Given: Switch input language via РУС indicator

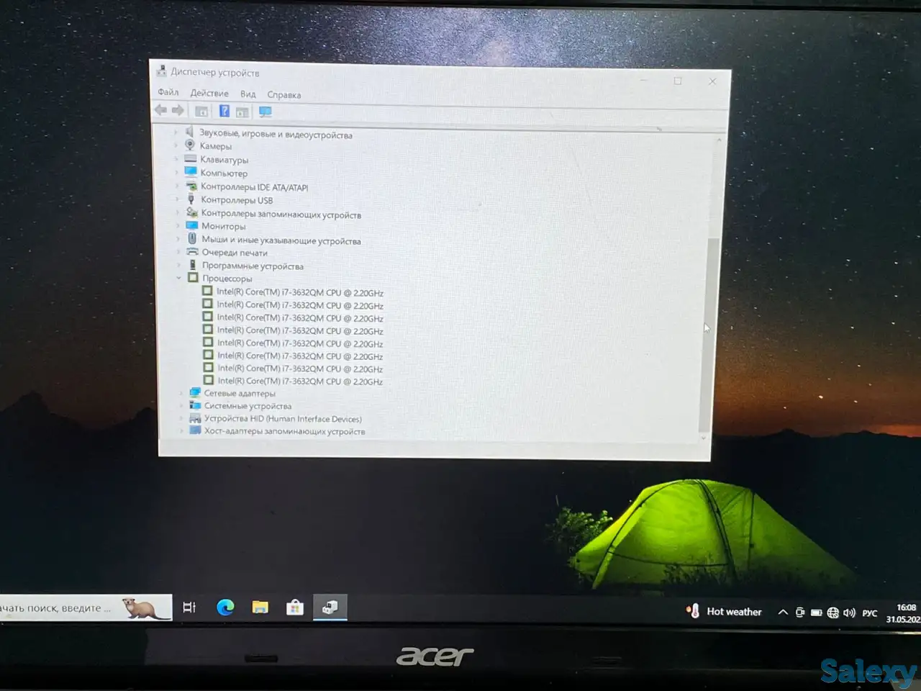Looking at the screenshot, I should tap(870, 613).
